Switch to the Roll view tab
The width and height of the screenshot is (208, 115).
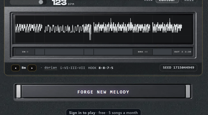point(189,1)
